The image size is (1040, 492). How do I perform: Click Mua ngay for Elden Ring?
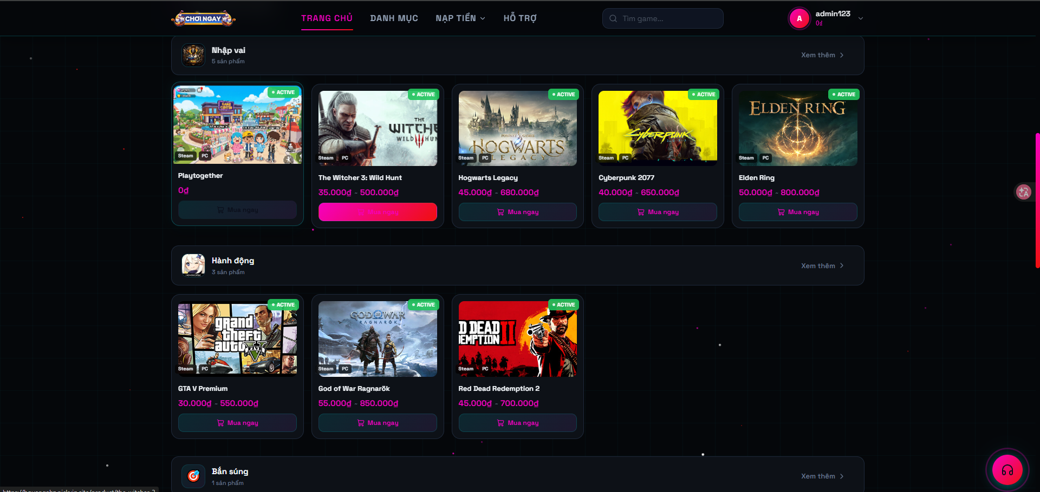(x=798, y=212)
